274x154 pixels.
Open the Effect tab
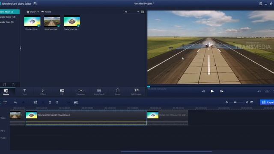(x=43, y=92)
